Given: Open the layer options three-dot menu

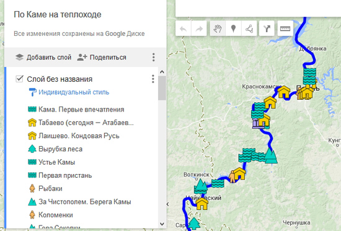Looking at the screenshot, I should click(153, 79).
